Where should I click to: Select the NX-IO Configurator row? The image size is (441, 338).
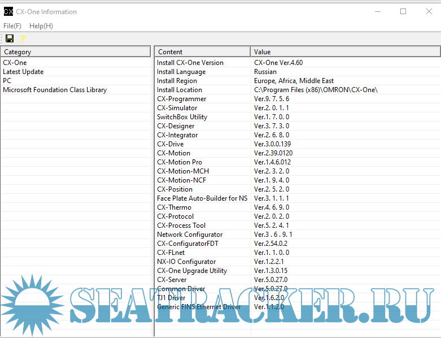(x=186, y=262)
